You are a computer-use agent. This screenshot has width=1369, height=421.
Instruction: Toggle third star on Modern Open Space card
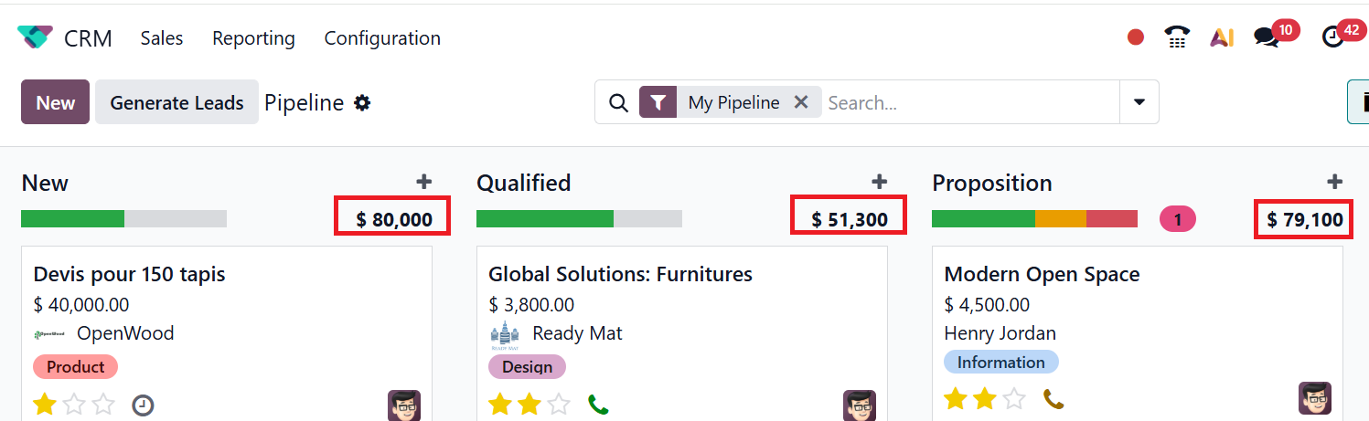(x=1014, y=399)
